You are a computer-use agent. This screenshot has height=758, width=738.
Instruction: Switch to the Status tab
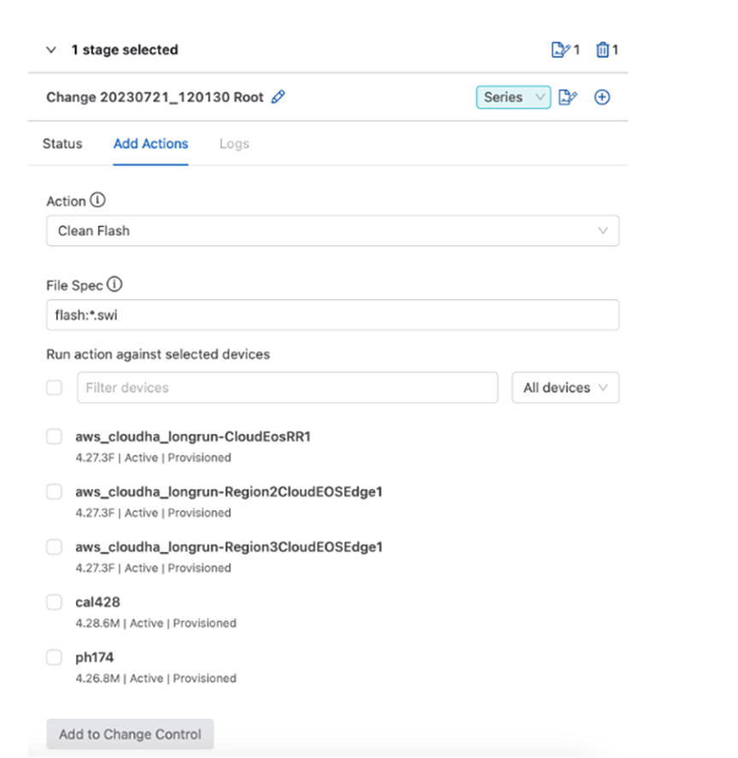tap(62, 144)
